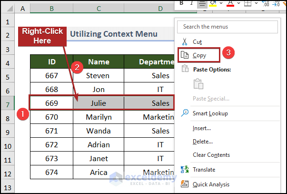Screen dimensions: 287x194
Task: Apply yellow fill color bucket
Action: click(x=213, y=3)
